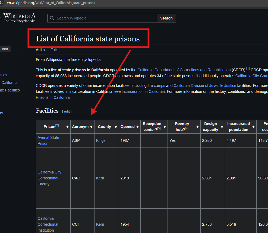The width and height of the screenshot is (268, 233).
Task: Open the Wikipedia logo home link
Action: [x=19, y=18]
